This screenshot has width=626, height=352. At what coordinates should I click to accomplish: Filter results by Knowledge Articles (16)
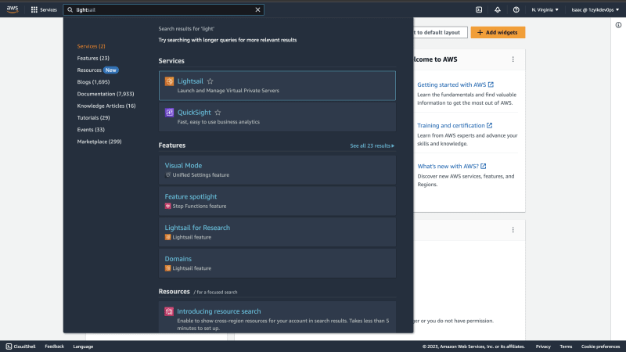click(x=106, y=106)
